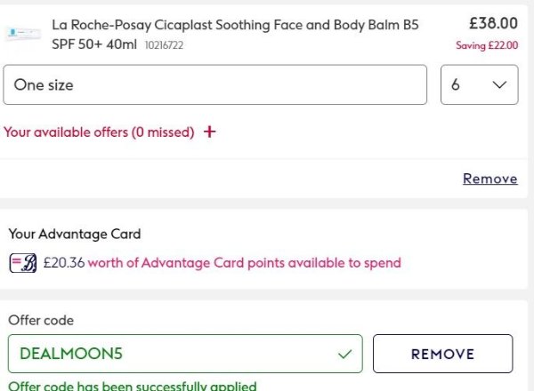Click the Advantage Card icon

(x=22, y=263)
